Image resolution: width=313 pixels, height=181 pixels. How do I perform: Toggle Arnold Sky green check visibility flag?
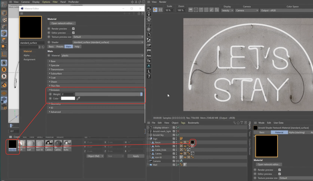pyautogui.click(x=178, y=135)
